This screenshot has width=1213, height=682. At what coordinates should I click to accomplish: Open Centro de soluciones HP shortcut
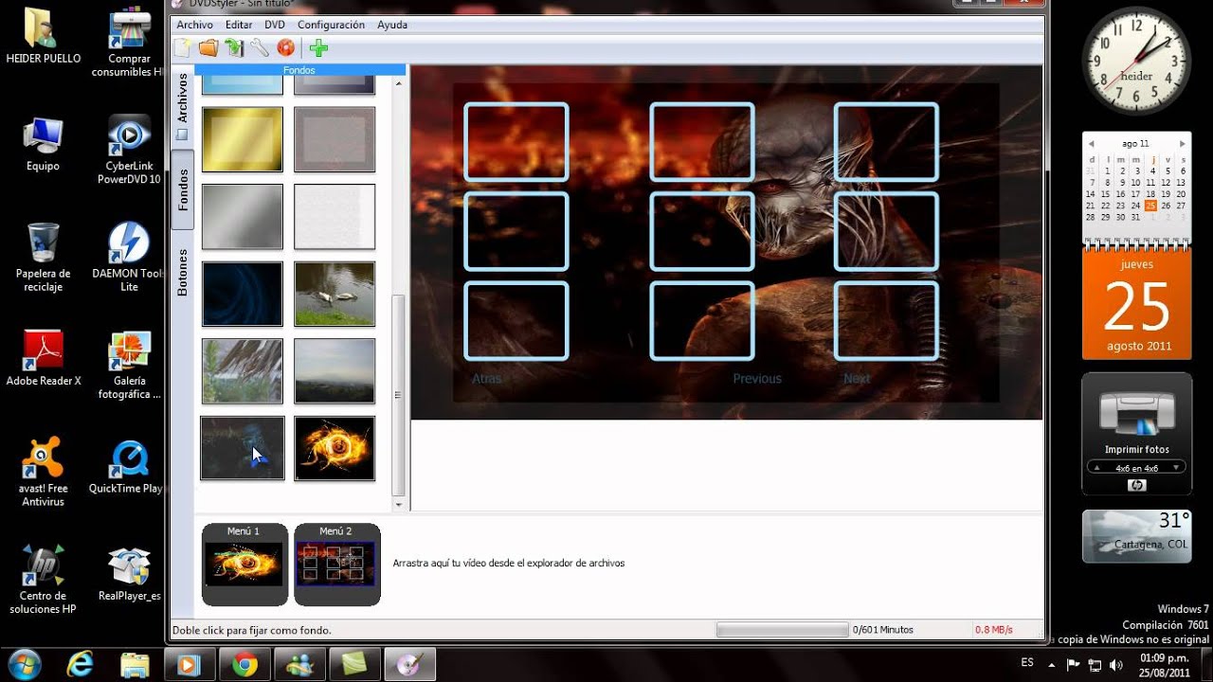[44, 578]
